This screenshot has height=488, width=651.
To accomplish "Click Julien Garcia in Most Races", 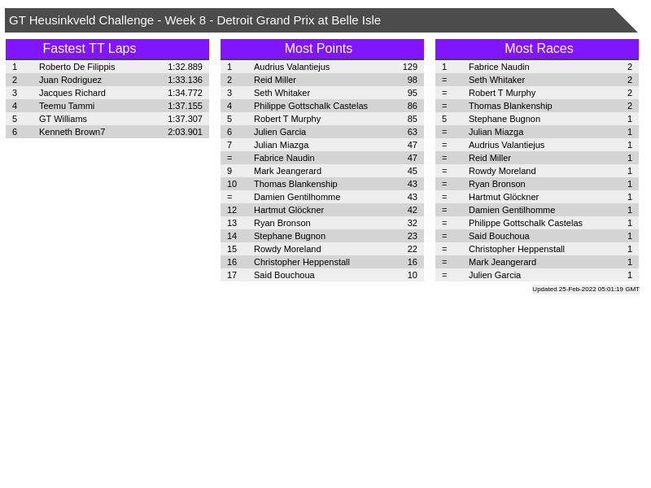I will pyautogui.click(x=494, y=275).
